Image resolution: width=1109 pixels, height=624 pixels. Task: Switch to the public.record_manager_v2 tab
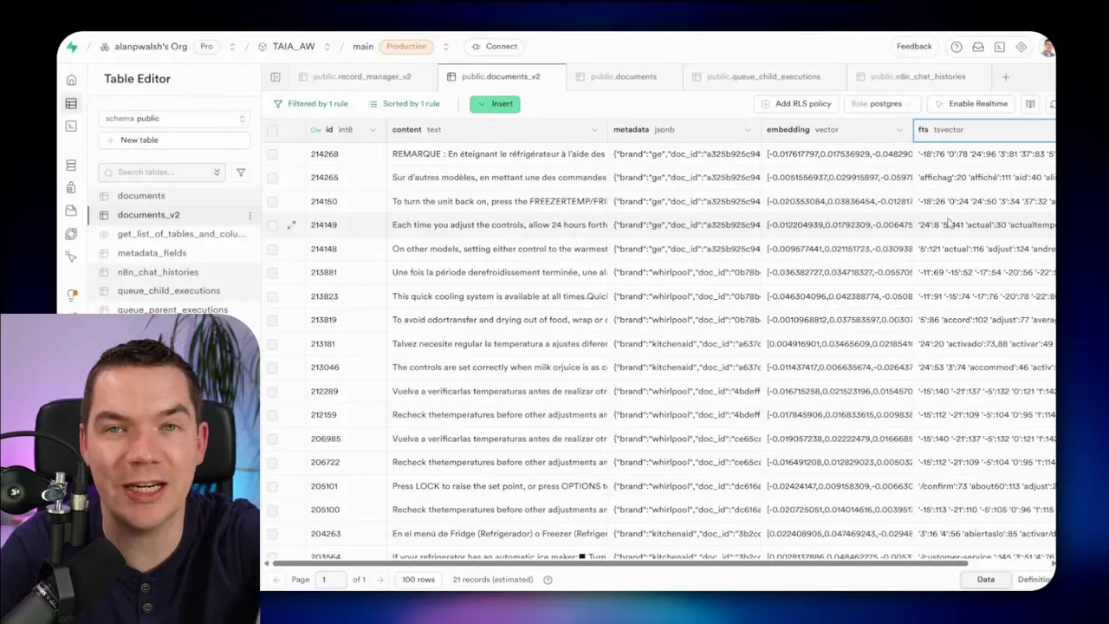pos(361,77)
